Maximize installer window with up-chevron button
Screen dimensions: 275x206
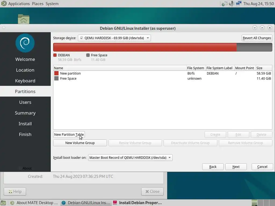262,28
